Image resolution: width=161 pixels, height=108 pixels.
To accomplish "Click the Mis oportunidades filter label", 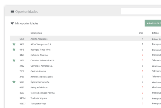I will tap(27, 23).
